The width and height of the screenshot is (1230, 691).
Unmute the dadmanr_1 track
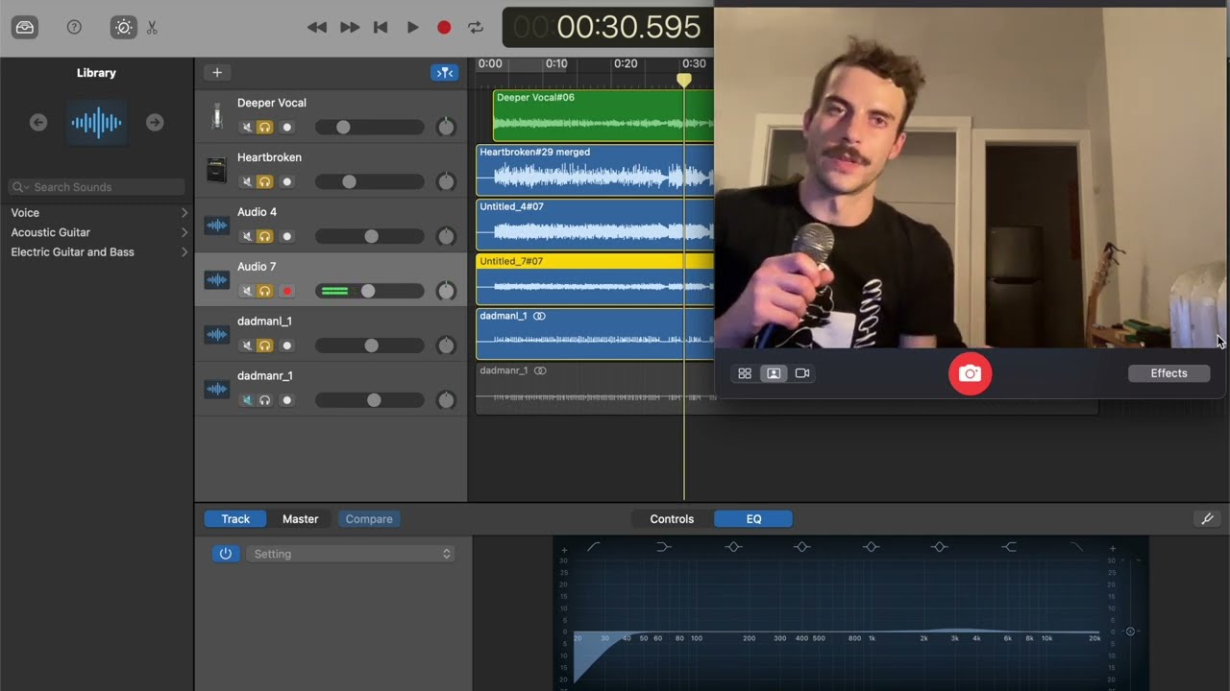pos(247,401)
